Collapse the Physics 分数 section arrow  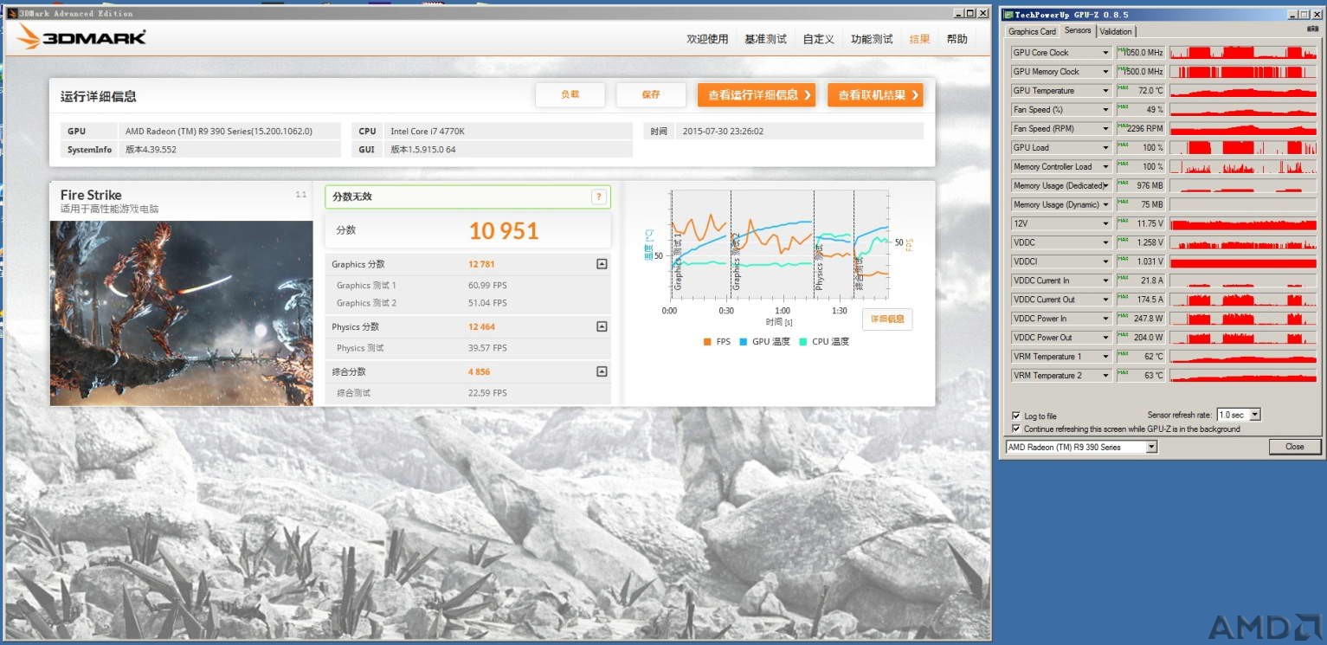[x=602, y=326]
